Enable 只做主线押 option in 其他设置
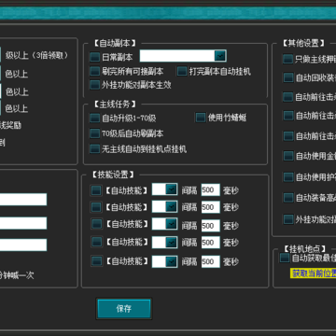336x336 pixels. click(x=288, y=59)
